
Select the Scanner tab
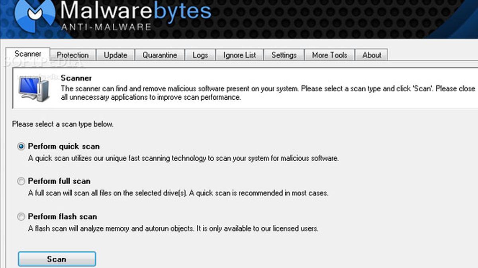point(28,53)
